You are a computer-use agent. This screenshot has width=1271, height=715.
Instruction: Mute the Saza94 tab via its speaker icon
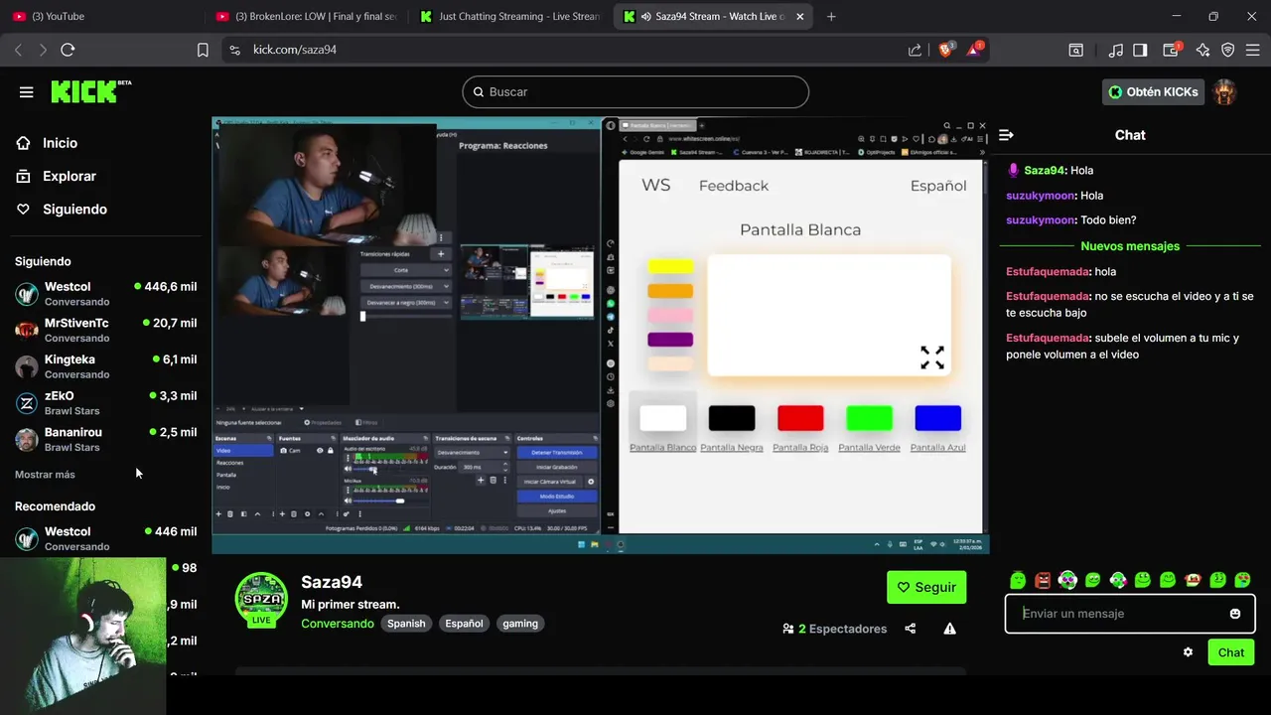coord(646,16)
